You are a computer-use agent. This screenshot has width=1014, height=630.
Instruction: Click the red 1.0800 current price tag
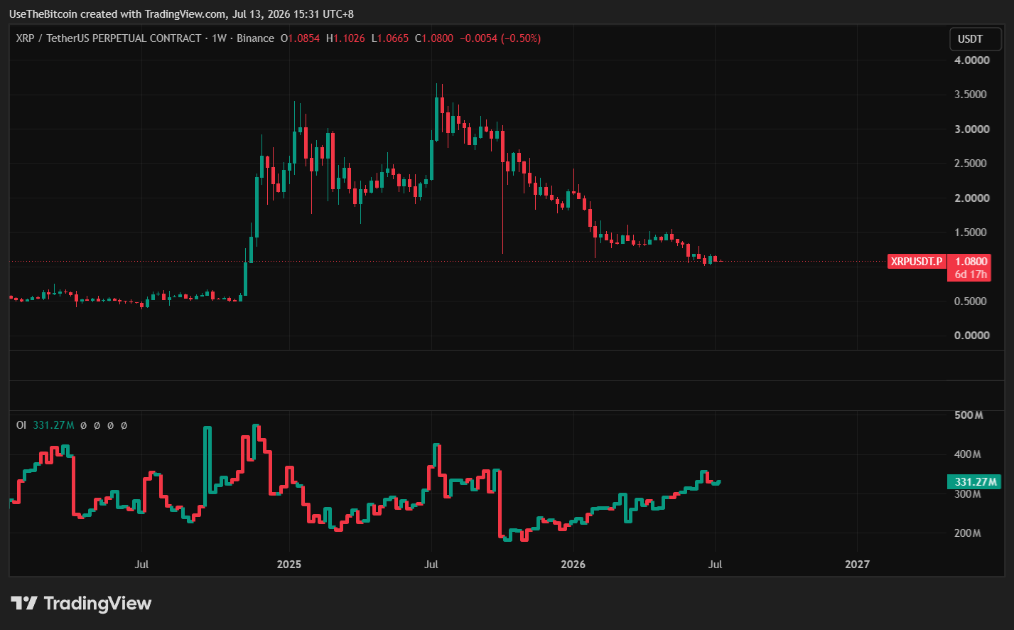(970, 262)
